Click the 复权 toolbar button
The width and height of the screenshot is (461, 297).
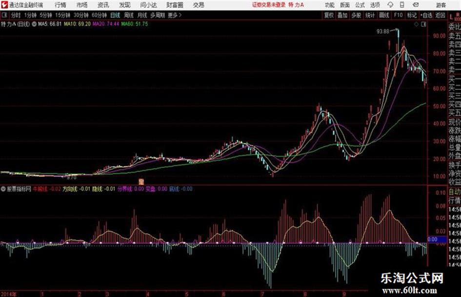[x=329, y=15]
